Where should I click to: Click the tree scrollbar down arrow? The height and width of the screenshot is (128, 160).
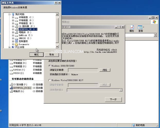[57, 47]
